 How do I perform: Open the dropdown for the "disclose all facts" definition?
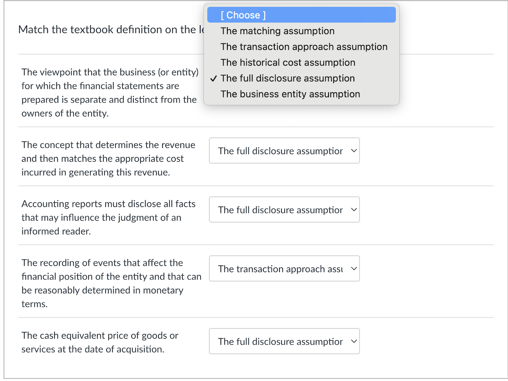click(x=280, y=210)
